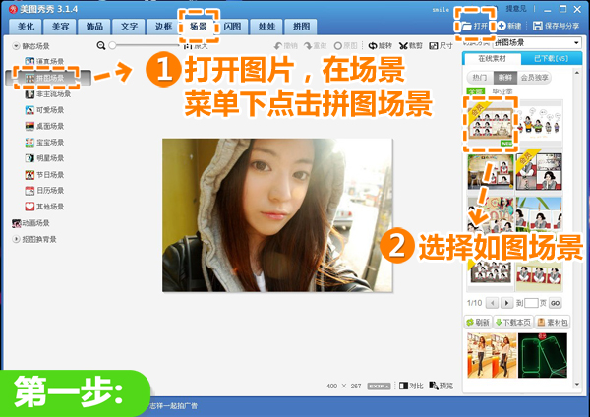Viewport: 590px width, 417px height.
Task: Select the 会员独享 filter
Action: (x=534, y=78)
